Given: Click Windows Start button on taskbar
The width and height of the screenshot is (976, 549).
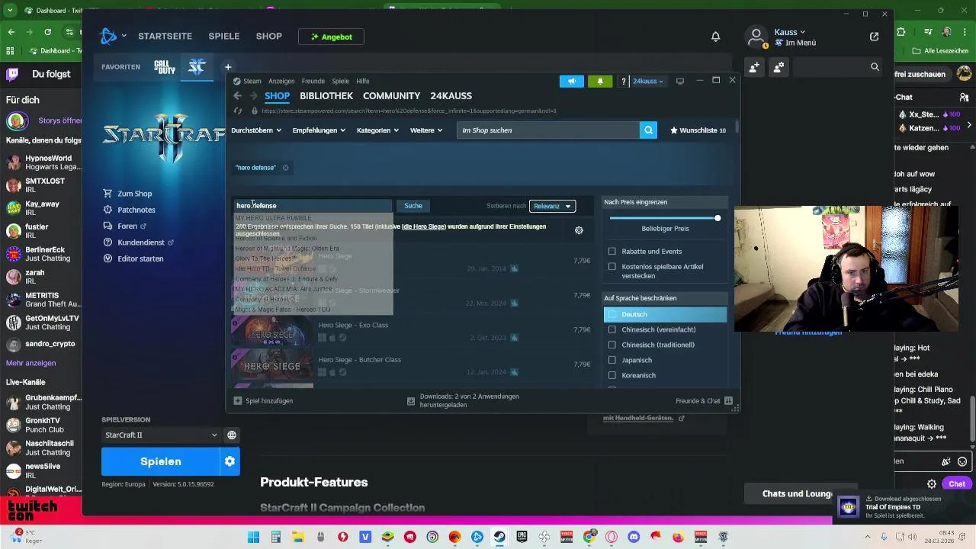Looking at the screenshot, I should [253, 537].
